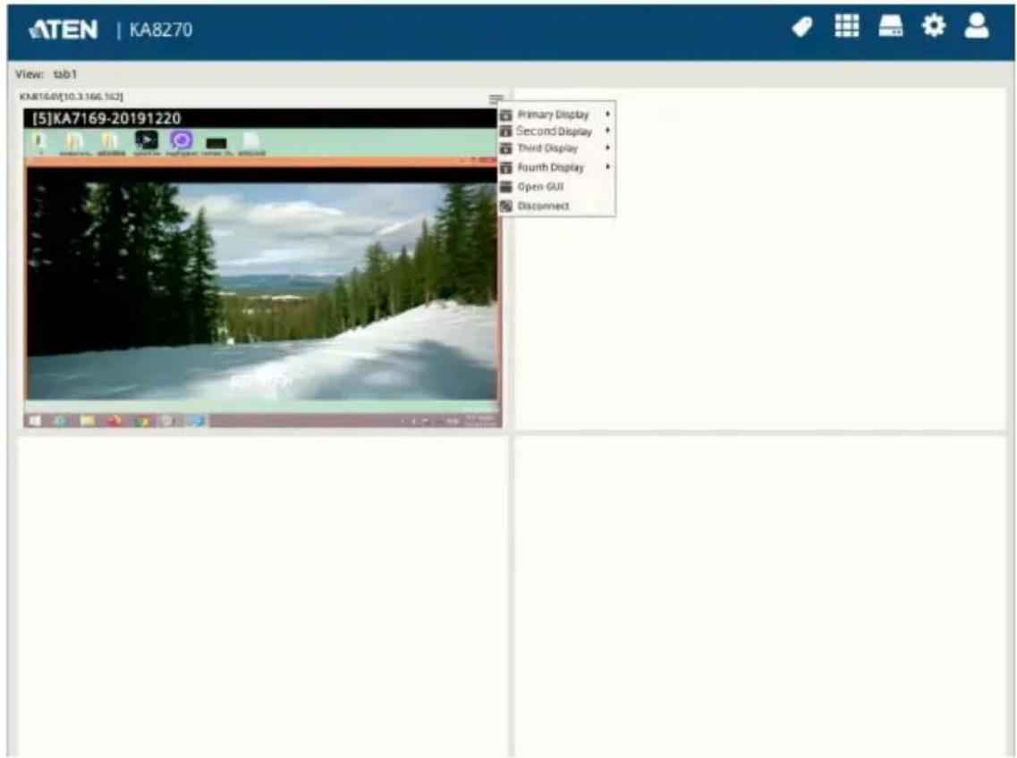Screen dimensions: 1017x758
Task: Expand the Fourth Display submenu arrow
Action: pos(607,166)
